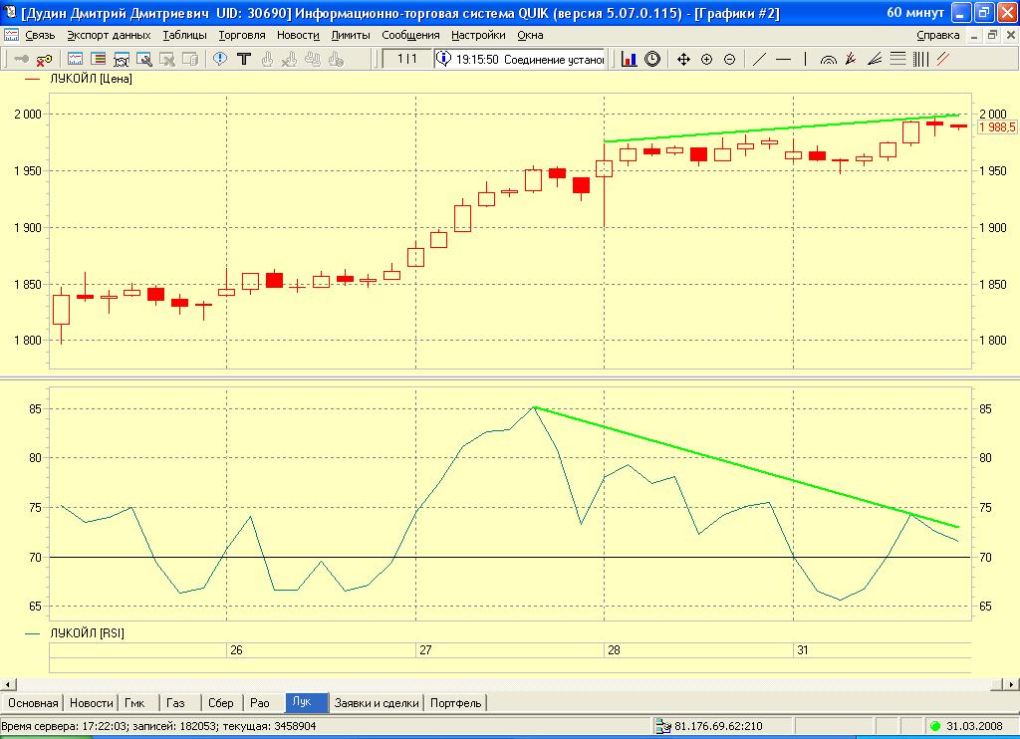Switch to the Гмк tab
1020x739 pixels.
pos(134,703)
